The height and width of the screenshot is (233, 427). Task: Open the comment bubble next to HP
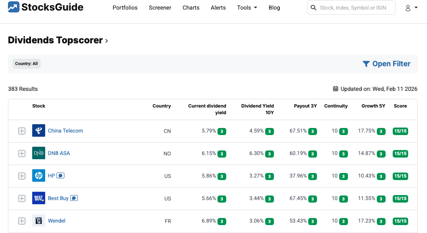(60, 176)
